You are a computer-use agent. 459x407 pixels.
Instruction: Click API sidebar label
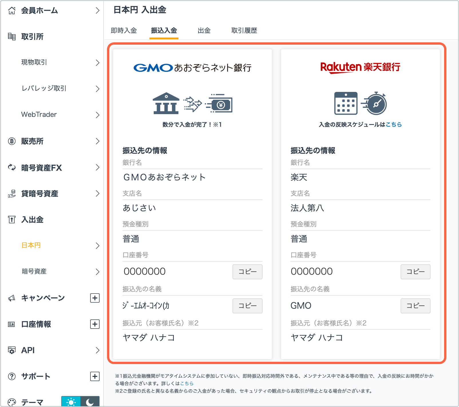click(28, 350)
